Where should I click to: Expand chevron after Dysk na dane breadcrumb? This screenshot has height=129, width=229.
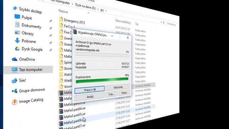[98, 9]
